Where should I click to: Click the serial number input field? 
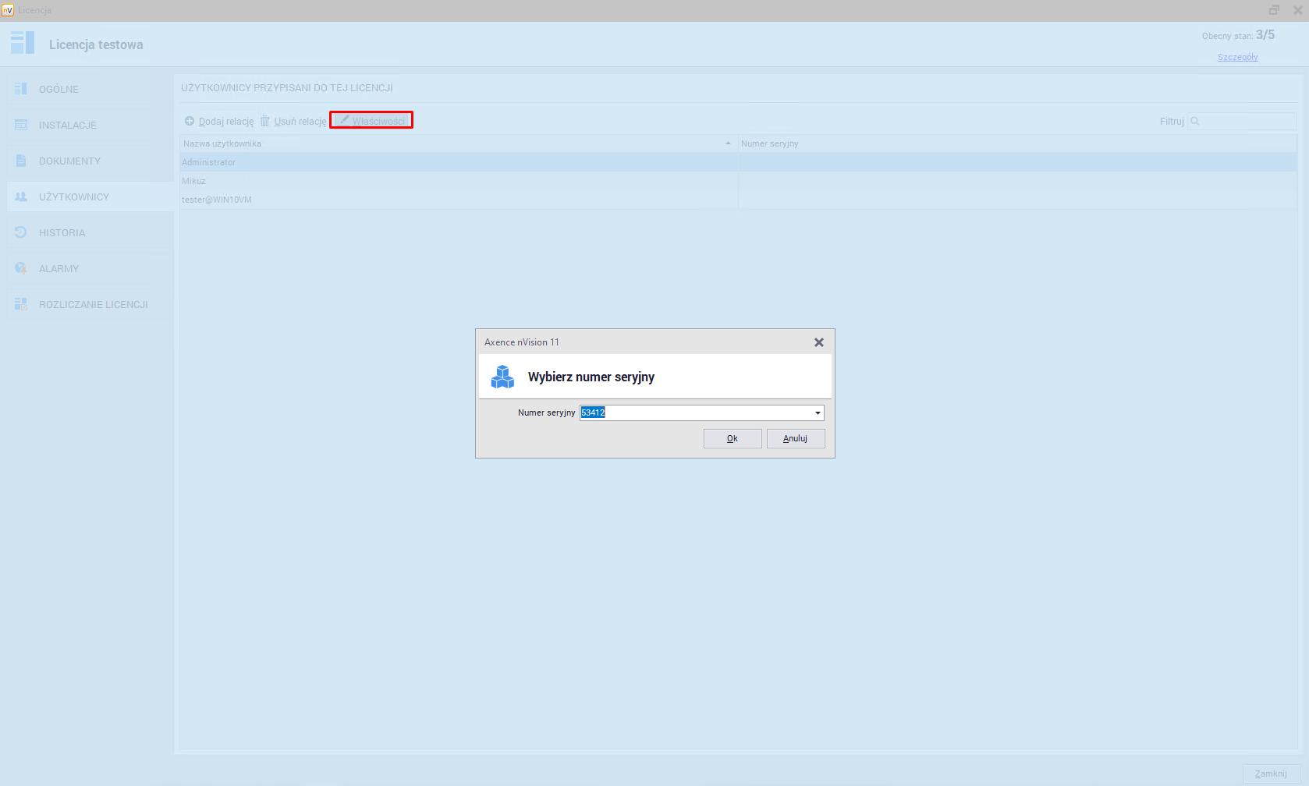pyautogui.click(x=694, y=413)
